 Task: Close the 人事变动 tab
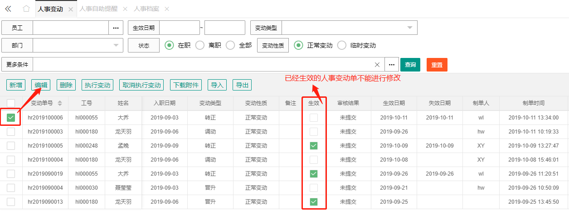[x=70, y=9]
